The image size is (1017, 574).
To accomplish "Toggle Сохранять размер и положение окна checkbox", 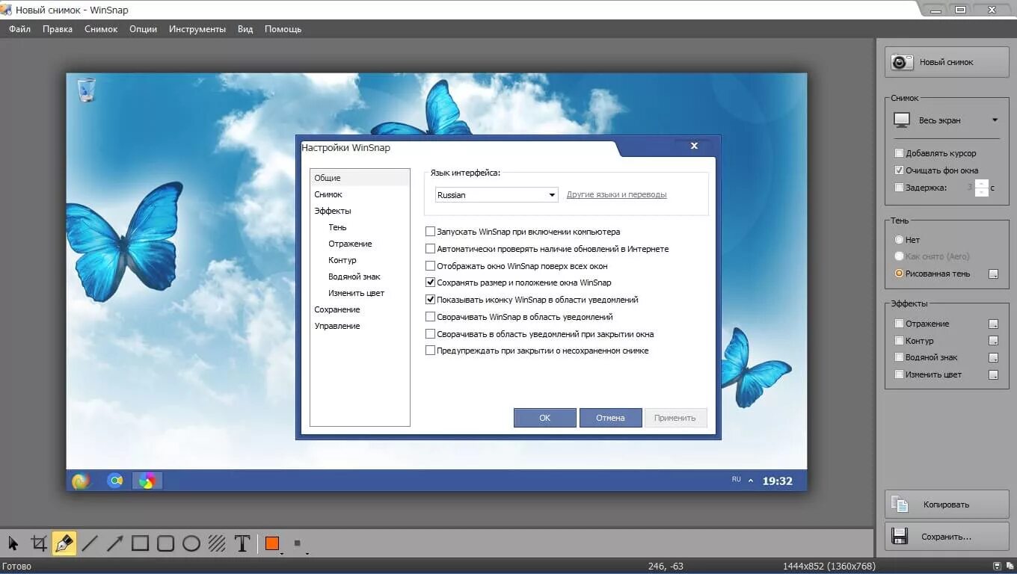I will [x=430, y=283].
